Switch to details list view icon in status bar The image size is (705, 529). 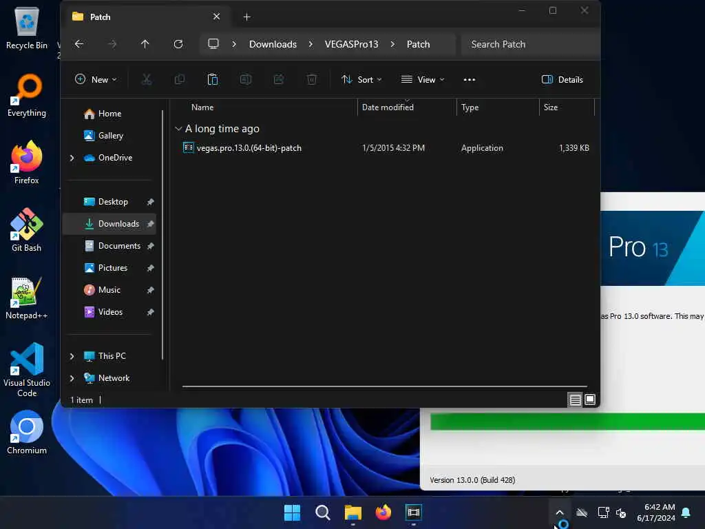coord(575,400)
